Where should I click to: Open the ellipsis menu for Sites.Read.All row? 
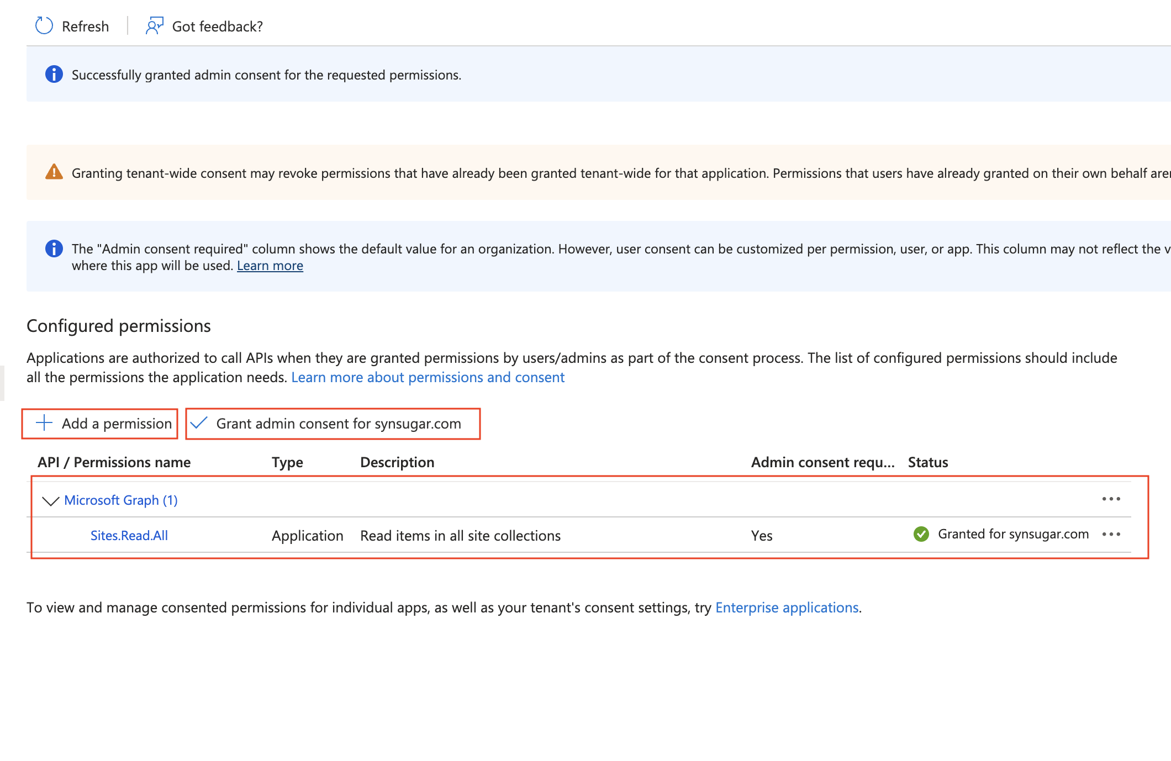(x=1111, y=535)
